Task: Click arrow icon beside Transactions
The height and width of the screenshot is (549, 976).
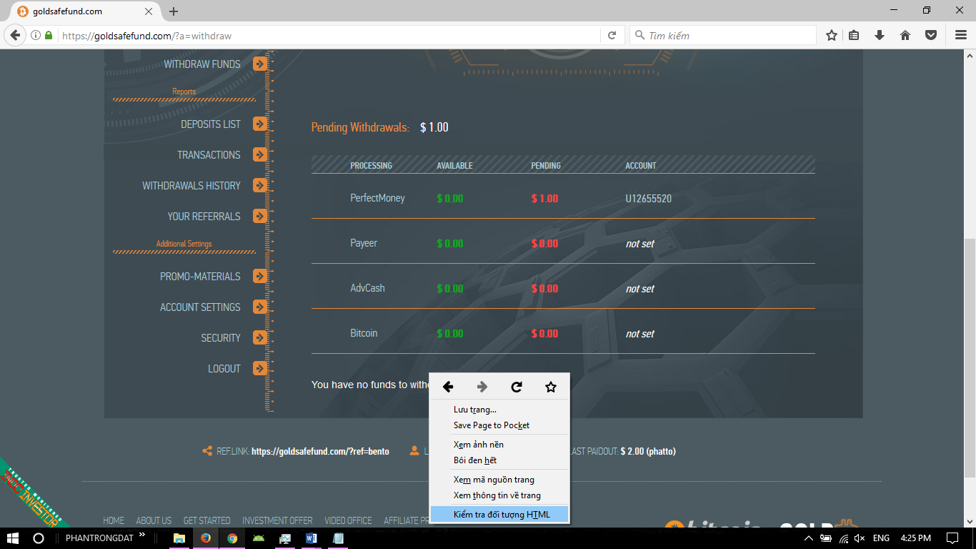Action: [260, 154]
